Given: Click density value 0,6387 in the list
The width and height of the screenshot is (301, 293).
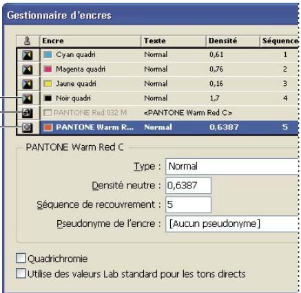Looking at the screenshot, I should pyautogui.click(x=224, y=127).
